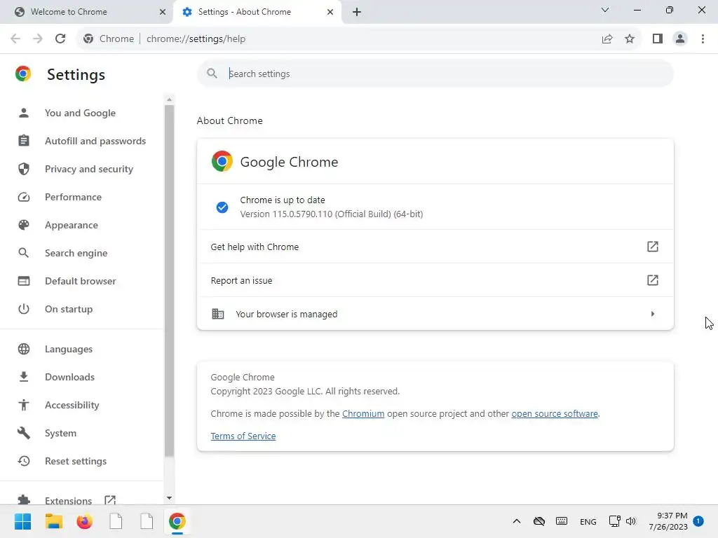
Task: Open Search engine settings
Action: coord(76,253)
